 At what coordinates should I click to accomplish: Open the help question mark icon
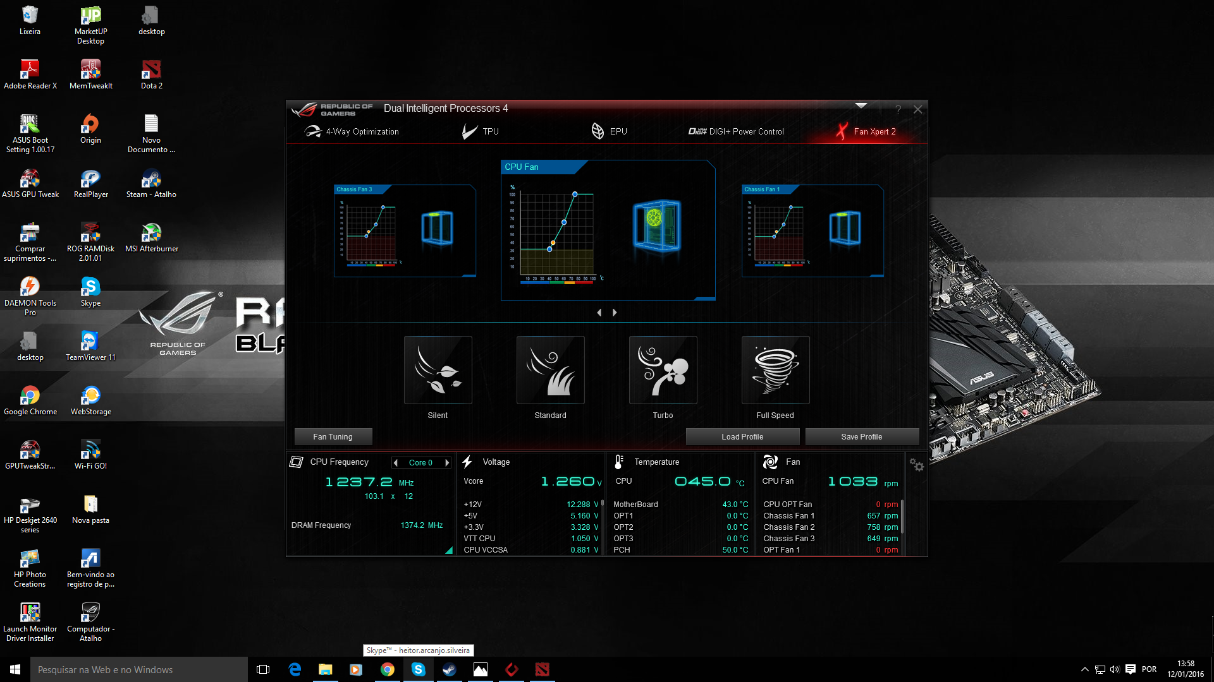tap(898, 109)
